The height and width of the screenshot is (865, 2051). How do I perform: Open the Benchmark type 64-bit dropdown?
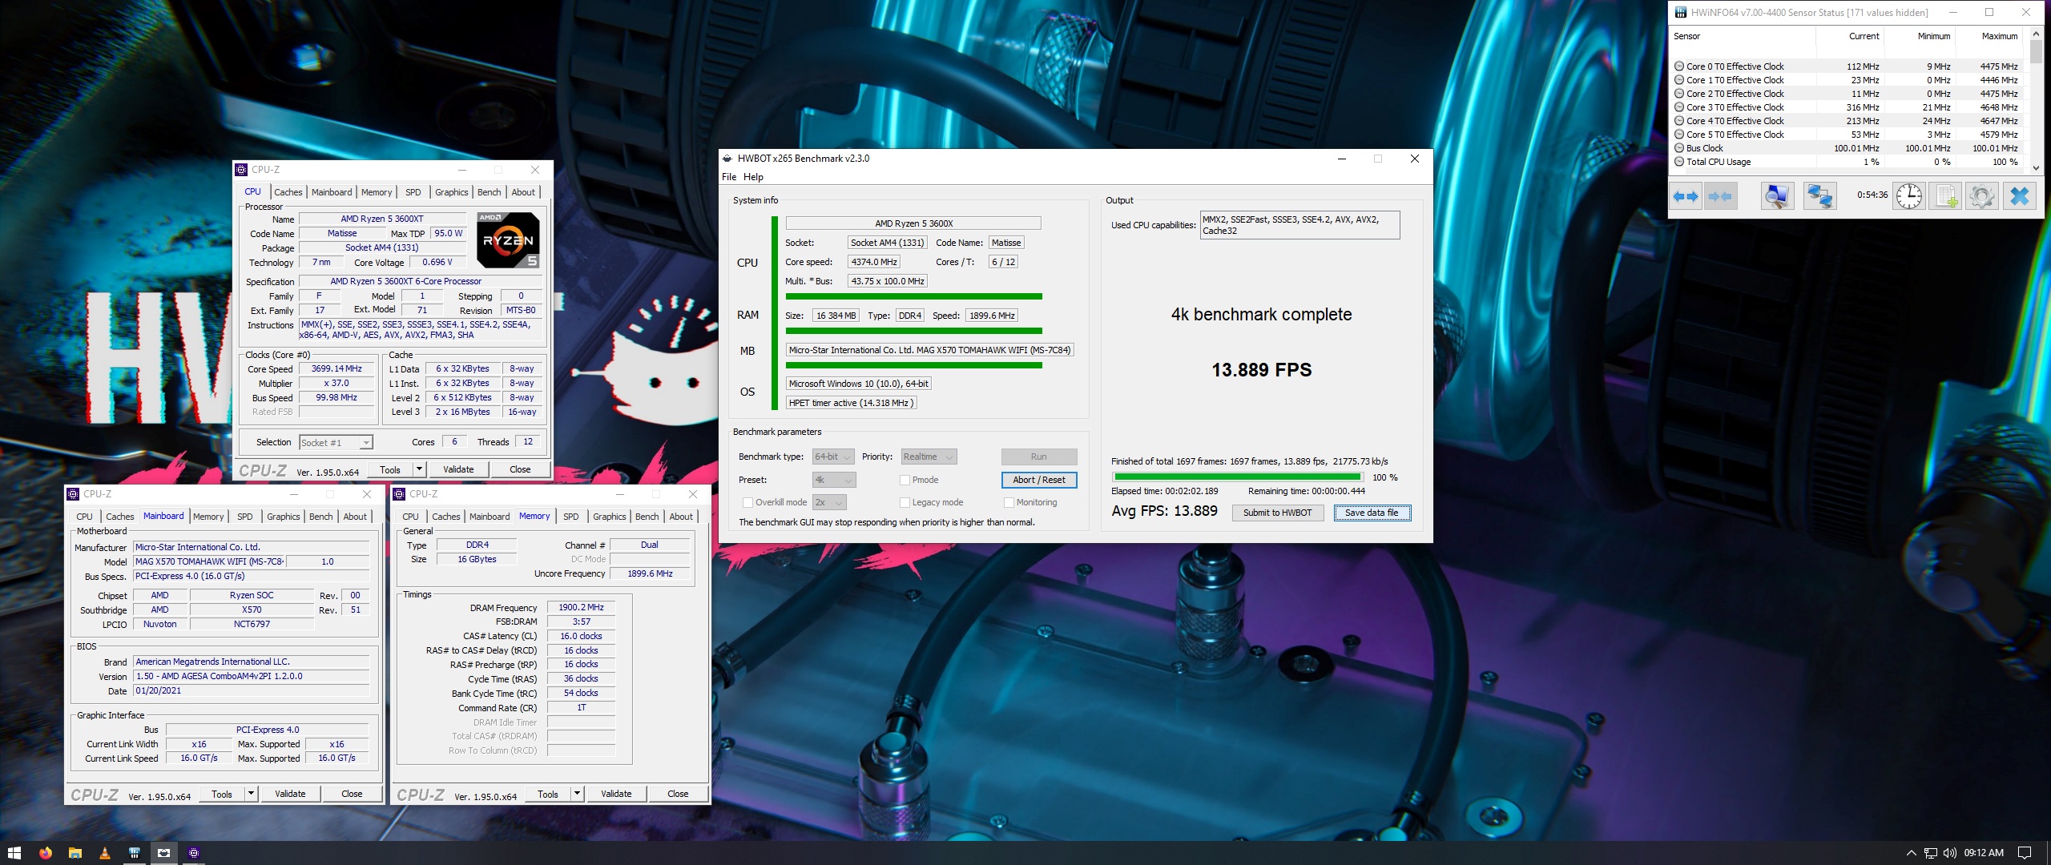[833, 457]
